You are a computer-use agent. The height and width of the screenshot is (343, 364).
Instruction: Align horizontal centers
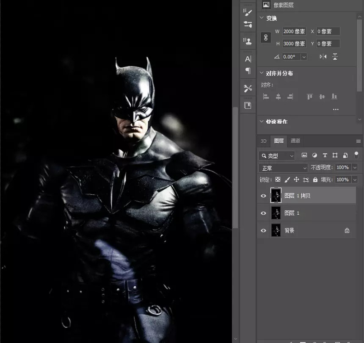coord(278,97)
